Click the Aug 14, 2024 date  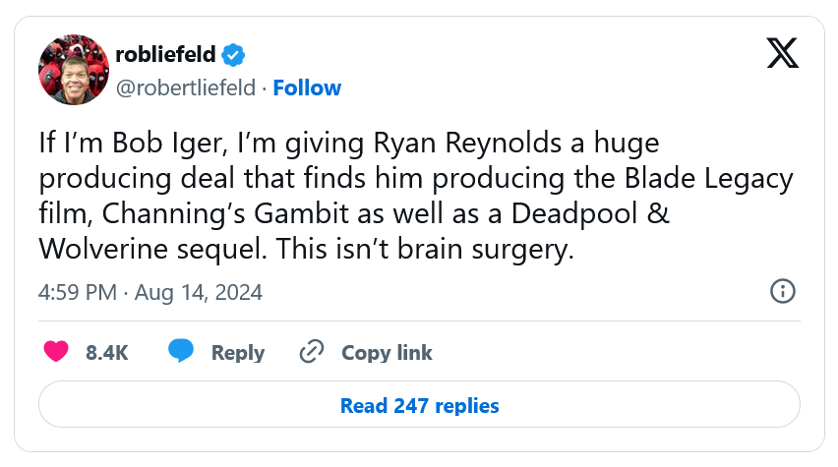199,292
